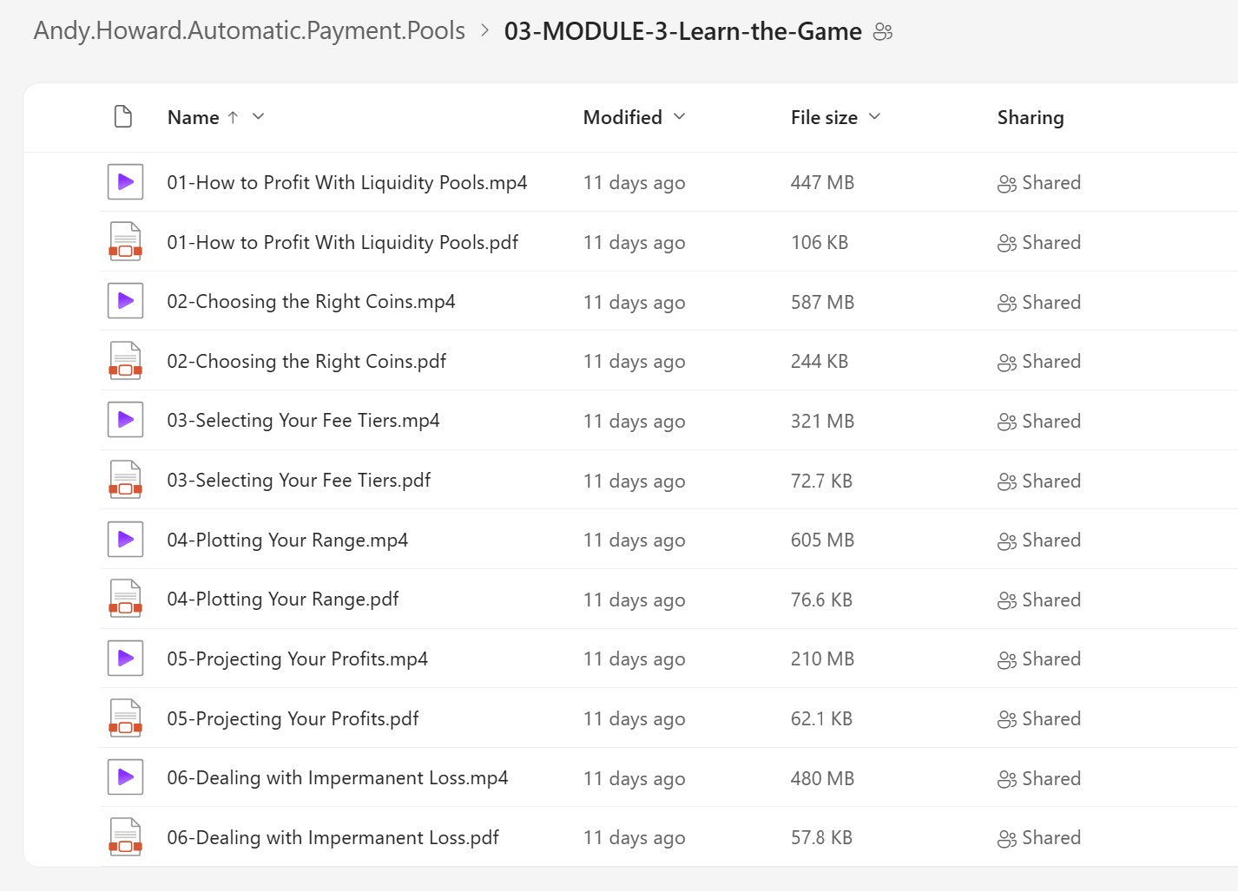The width and height of the screenshot is (1238, 891).
Task: Click the 03-MODULE-3-Learn-the-Game breadcrumb
Action: (683, 32)
